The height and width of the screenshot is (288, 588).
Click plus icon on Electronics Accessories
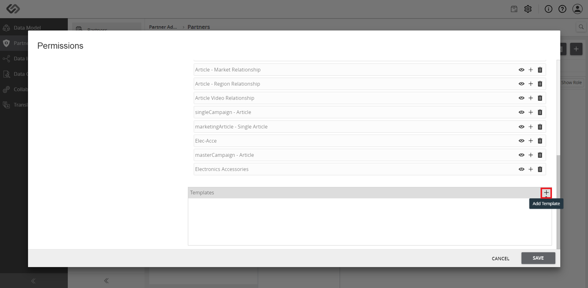tap(531, 169)
